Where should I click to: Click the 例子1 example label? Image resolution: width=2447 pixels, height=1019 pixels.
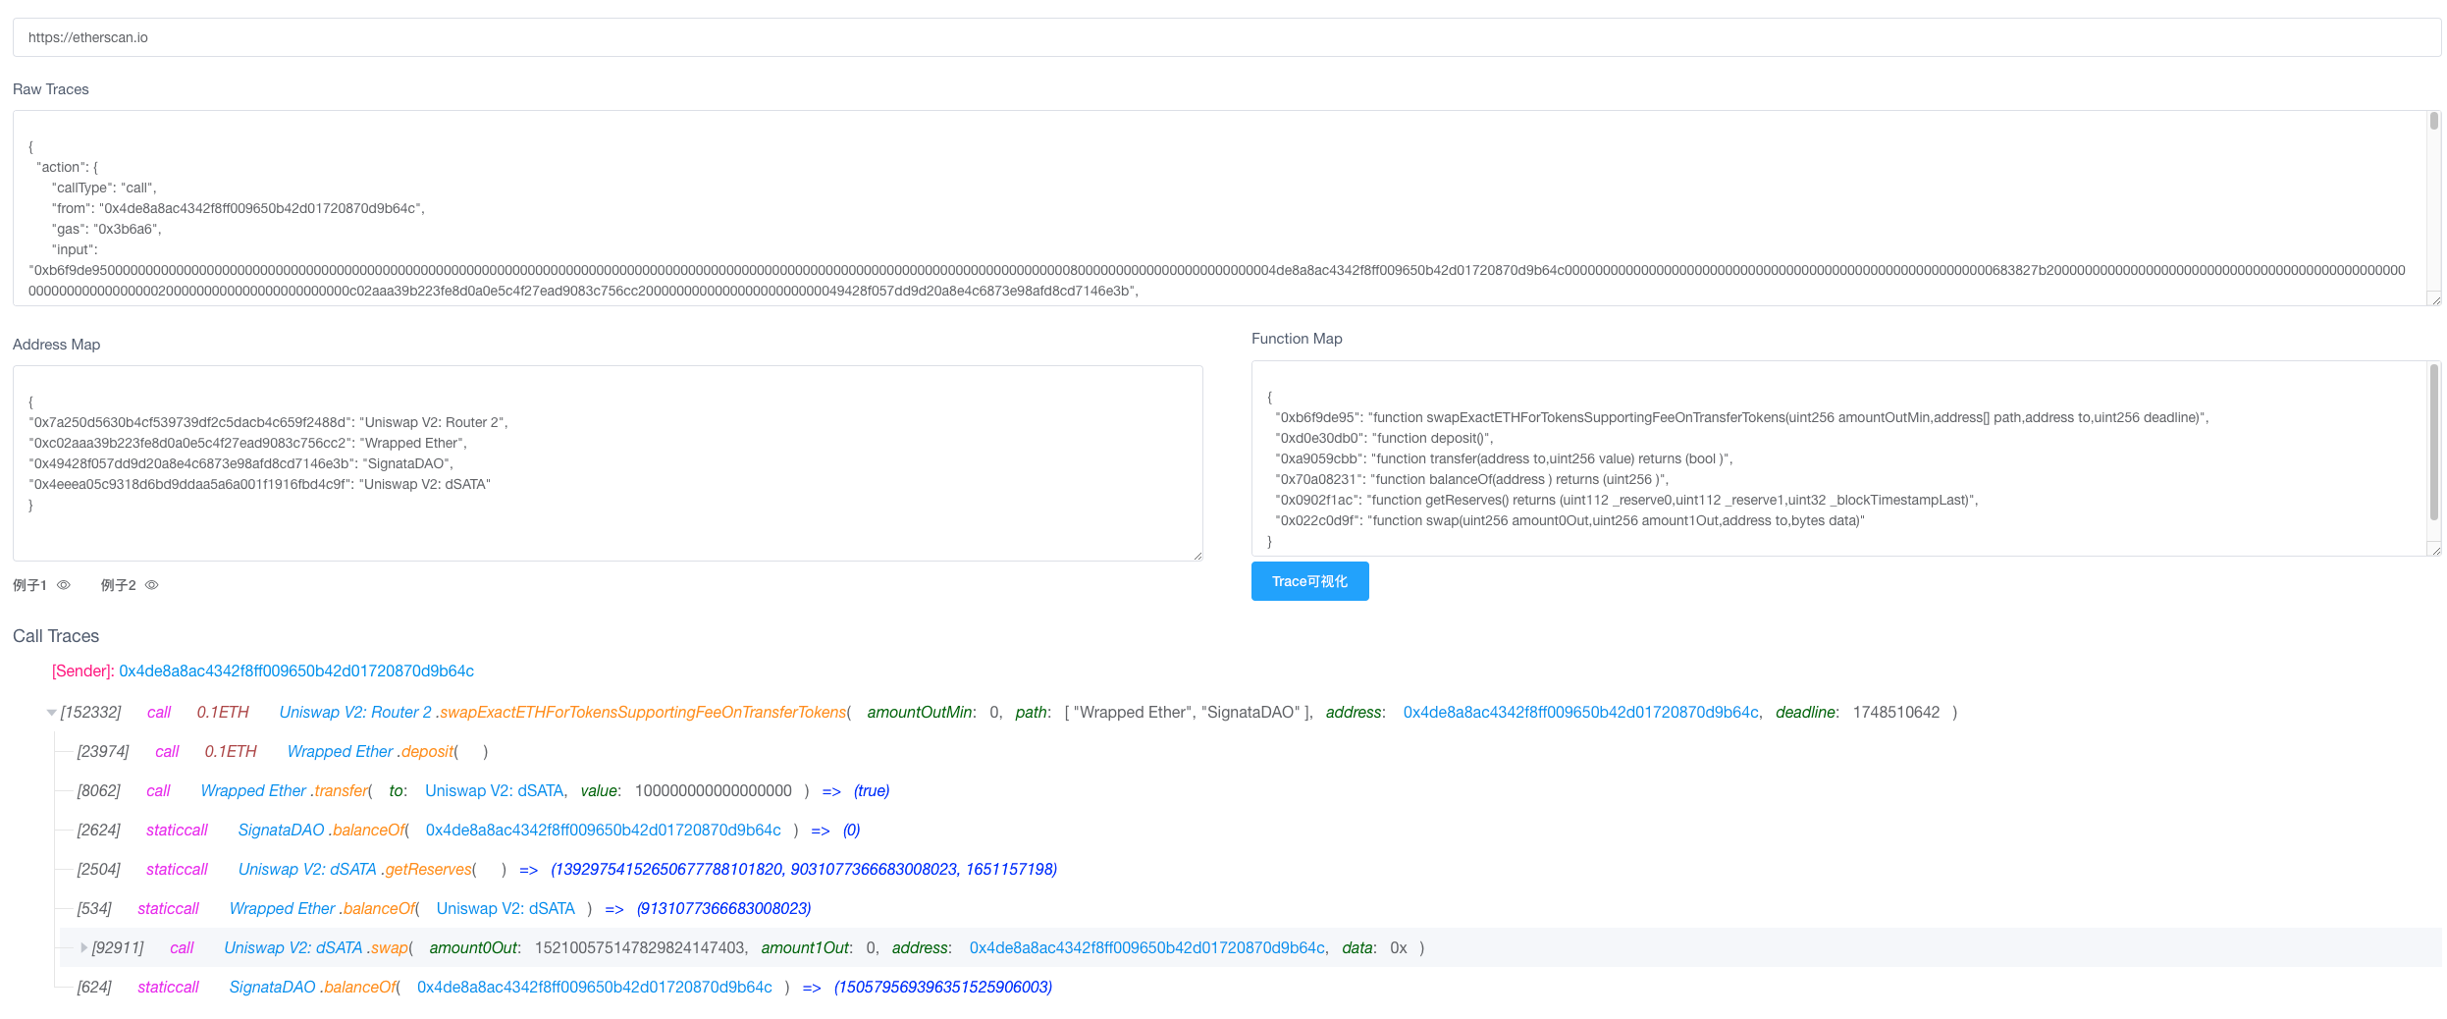pyautogui.click(x=29, y=585)
